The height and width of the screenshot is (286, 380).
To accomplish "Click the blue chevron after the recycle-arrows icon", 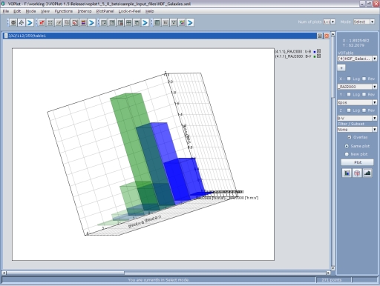I will [30, 23].
